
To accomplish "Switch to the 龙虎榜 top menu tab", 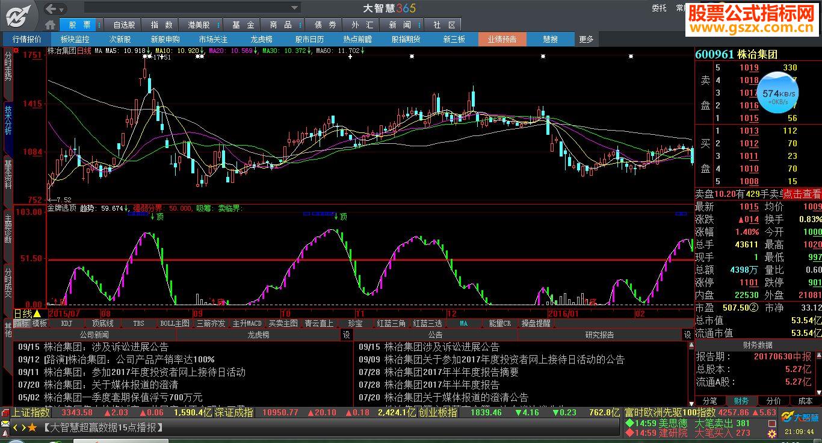I will pyautogui.click(x=261, y=39).
